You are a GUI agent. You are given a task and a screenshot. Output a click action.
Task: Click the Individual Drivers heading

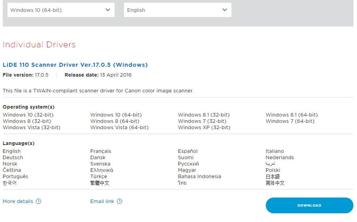tap(39, 45)
